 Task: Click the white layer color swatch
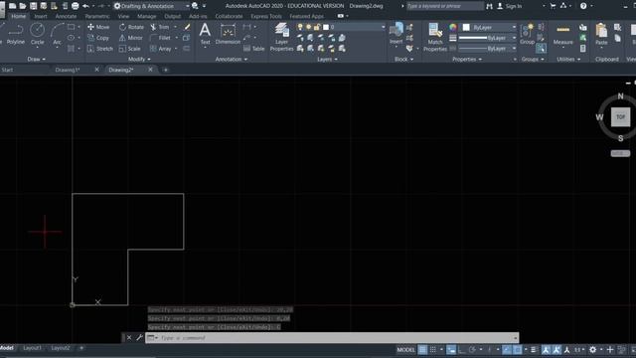[x=326, y=27]
